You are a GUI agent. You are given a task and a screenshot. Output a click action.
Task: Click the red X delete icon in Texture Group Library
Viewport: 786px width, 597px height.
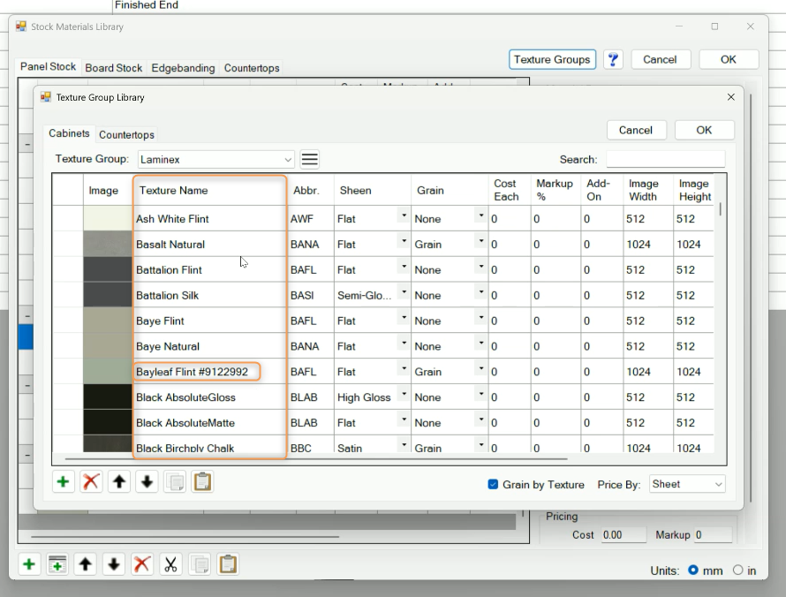pyautogui.click(x=91, y=482)
